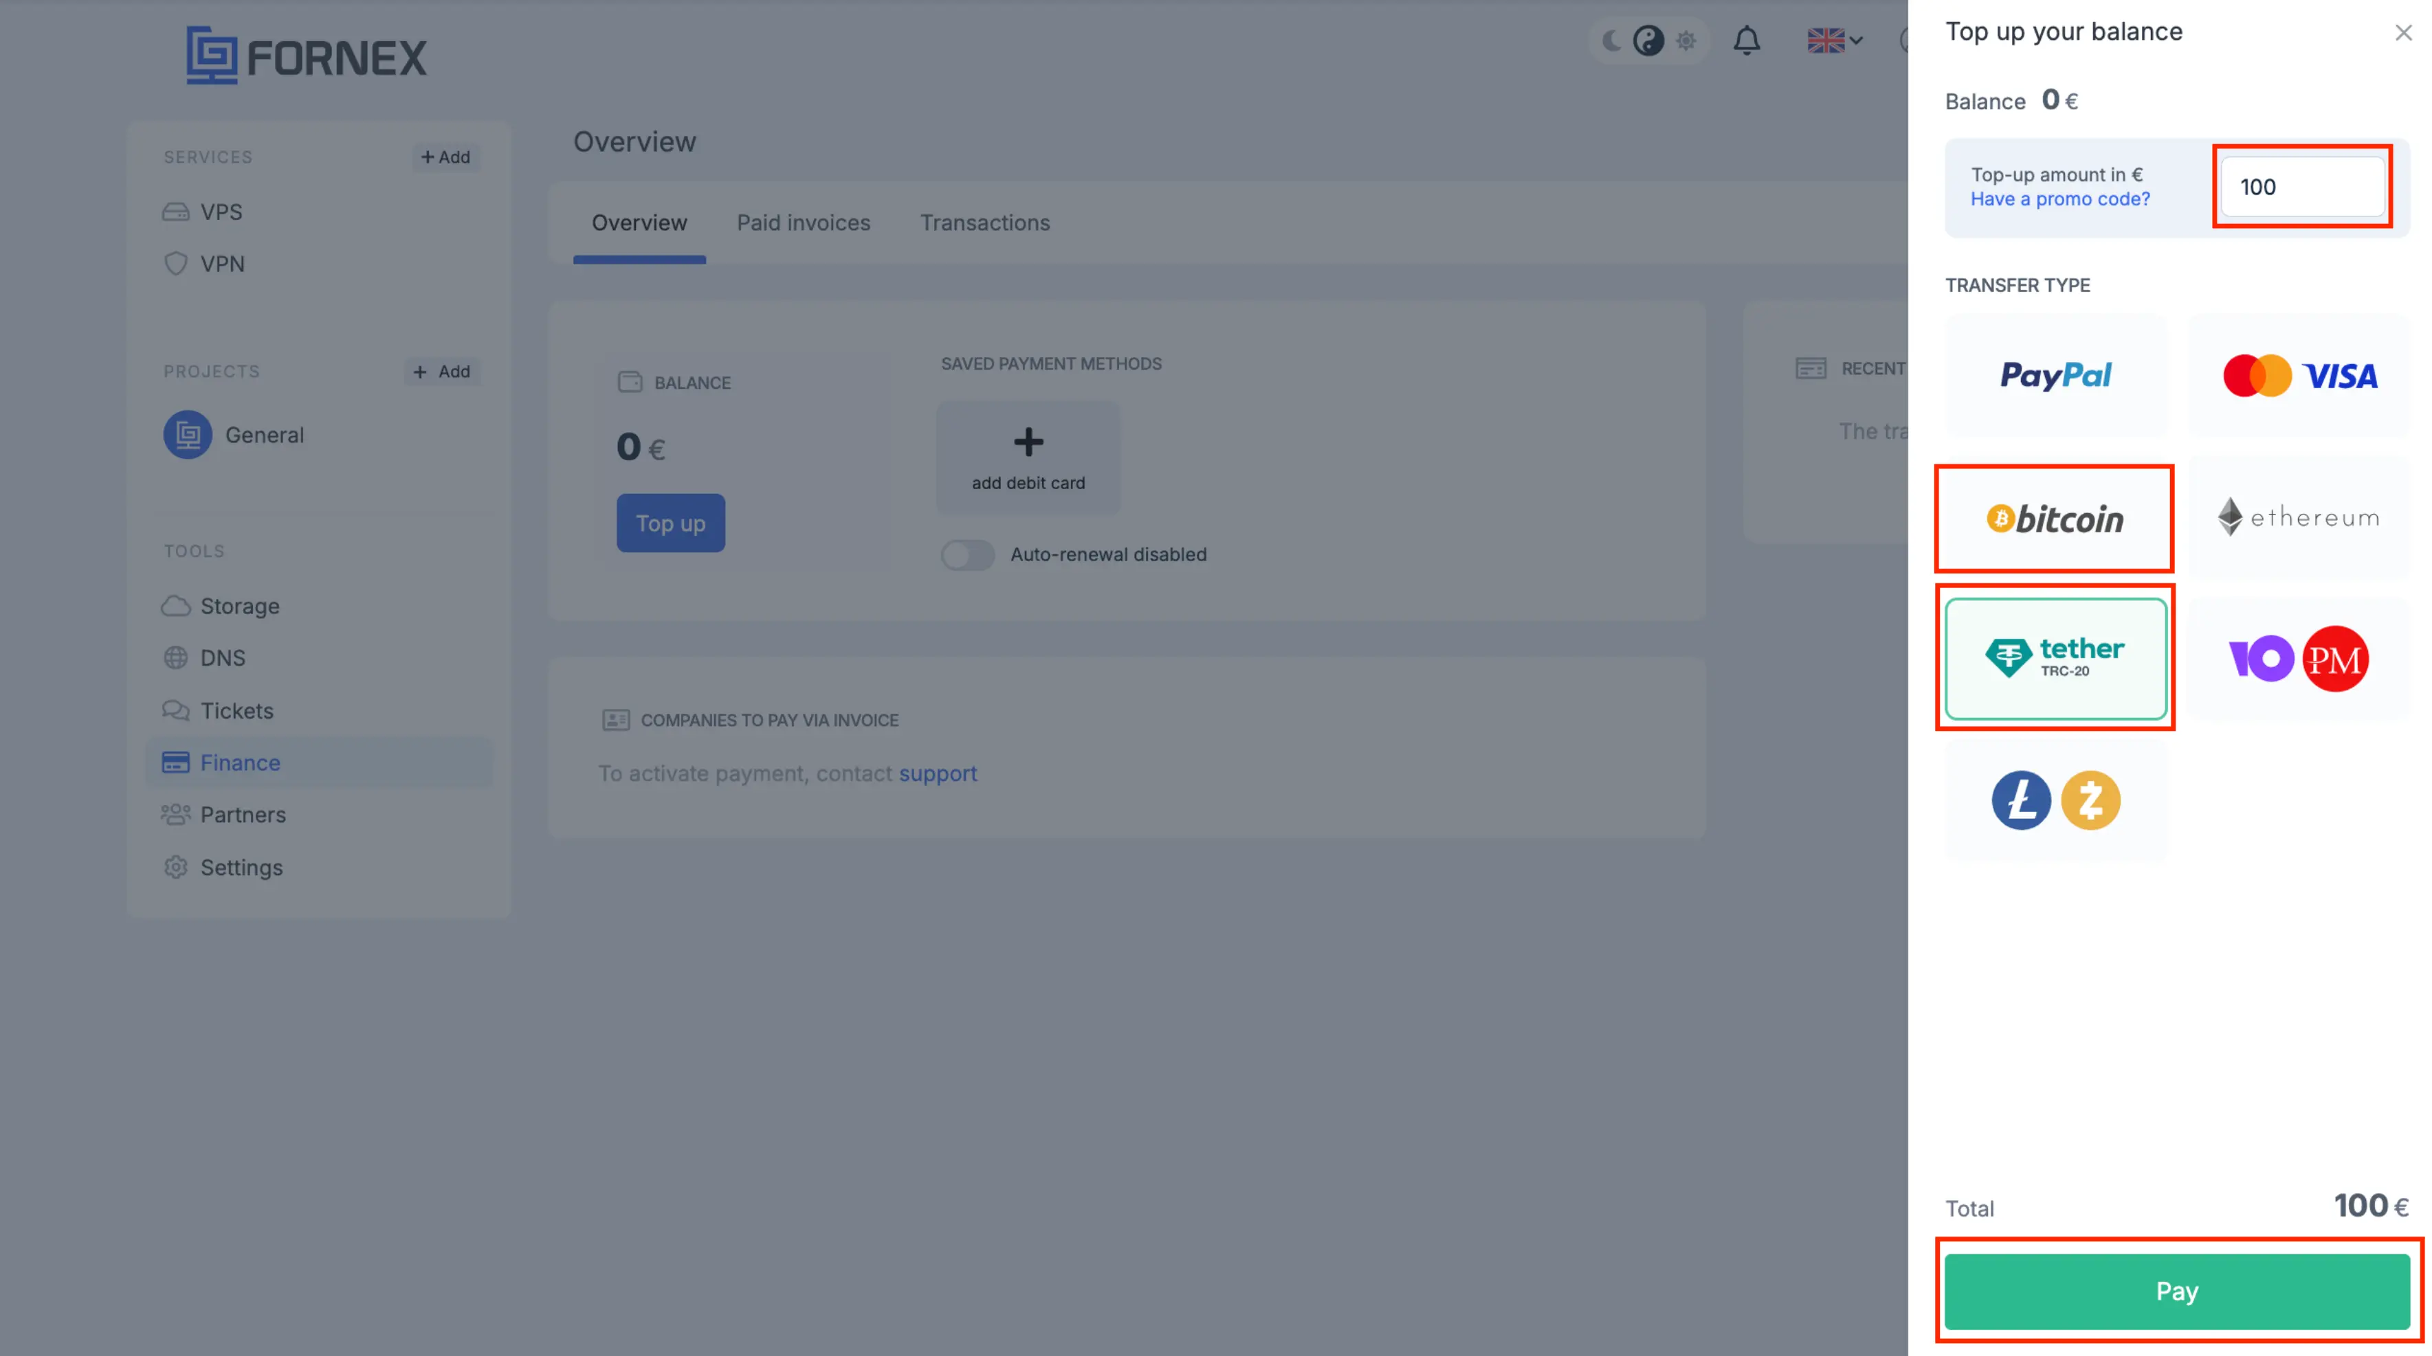Image resolution: width=2432 pixels, height=1356 pixels.
Task: Click the top-up amount input field
Action: (x=2301, y=187)
